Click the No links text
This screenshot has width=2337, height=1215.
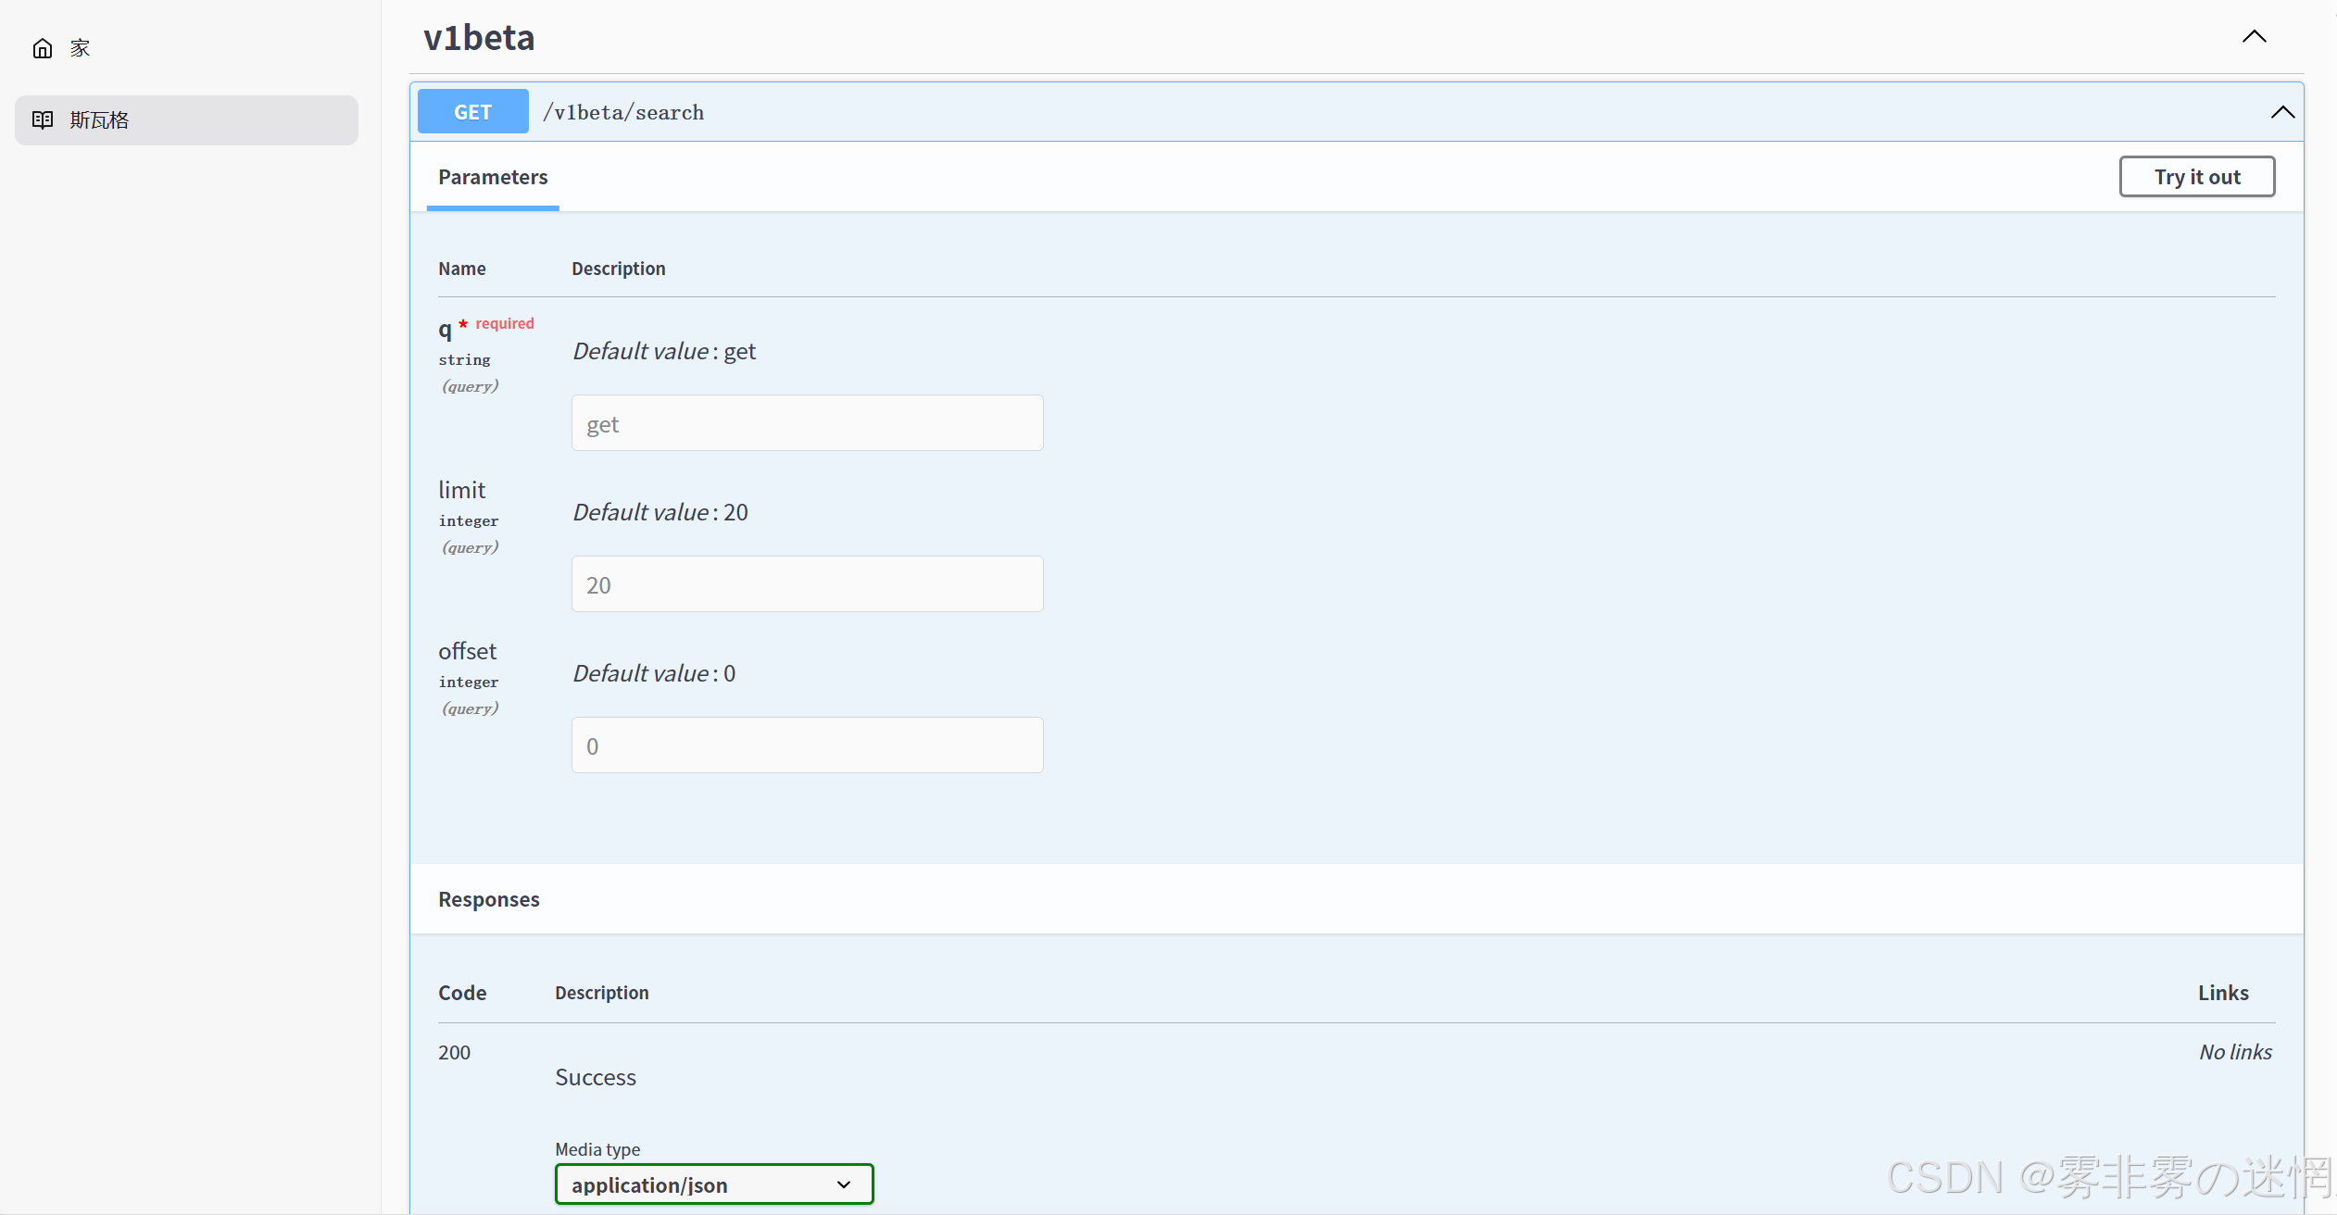pos(2234,1052)
